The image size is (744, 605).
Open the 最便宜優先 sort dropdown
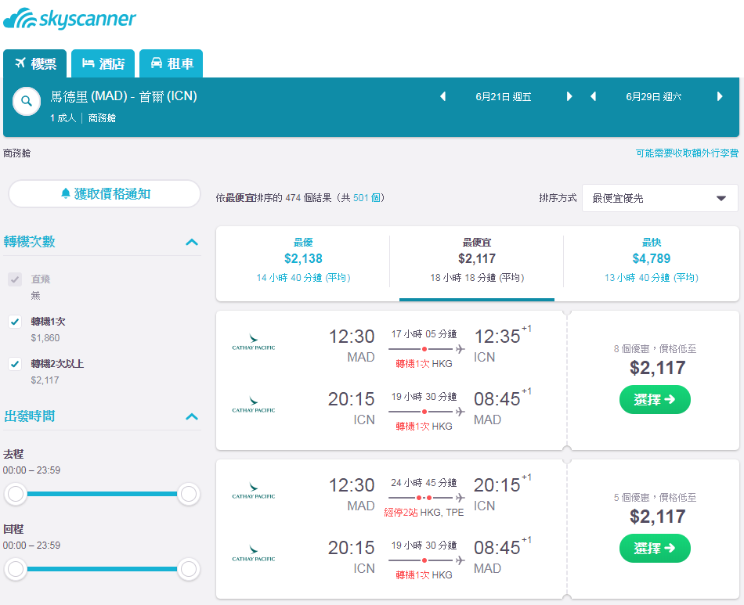(659, 198)
